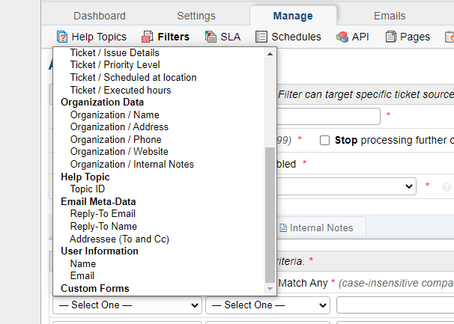The height and width of the screenshot is (324, 454).
Task: Click the Pages icon
Action: (390, 37)
